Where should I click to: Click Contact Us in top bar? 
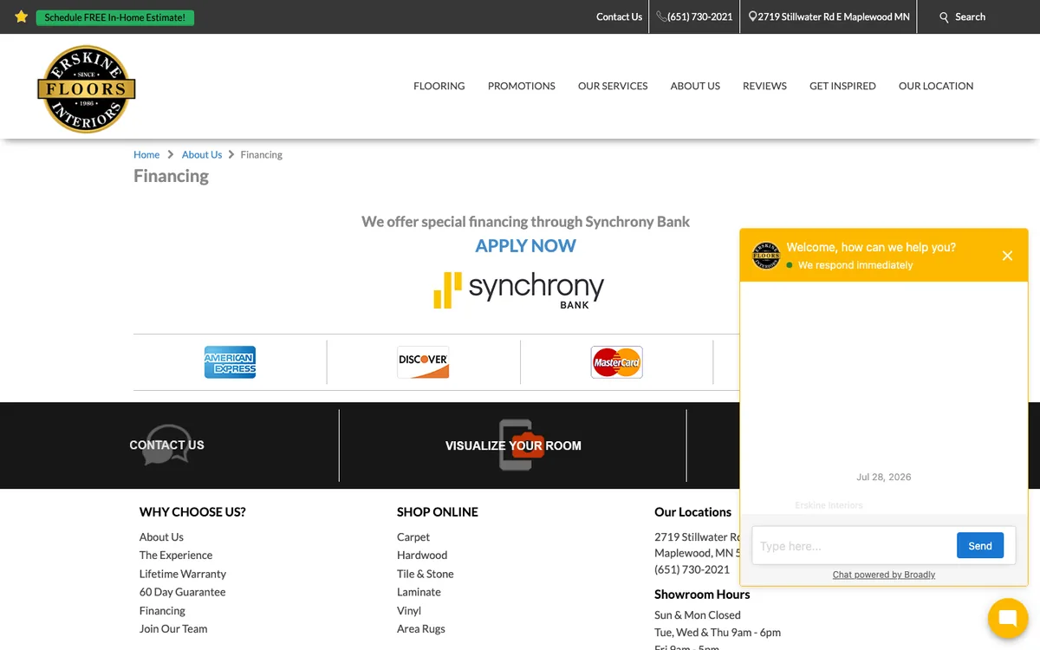click(x=619, y=16)
